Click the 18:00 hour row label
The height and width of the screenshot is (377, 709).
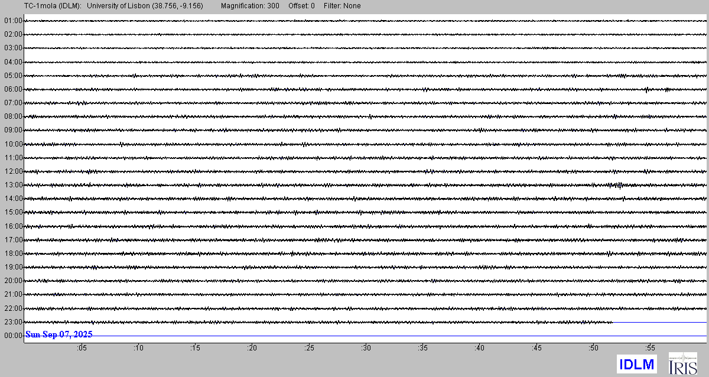coord(12,253)
